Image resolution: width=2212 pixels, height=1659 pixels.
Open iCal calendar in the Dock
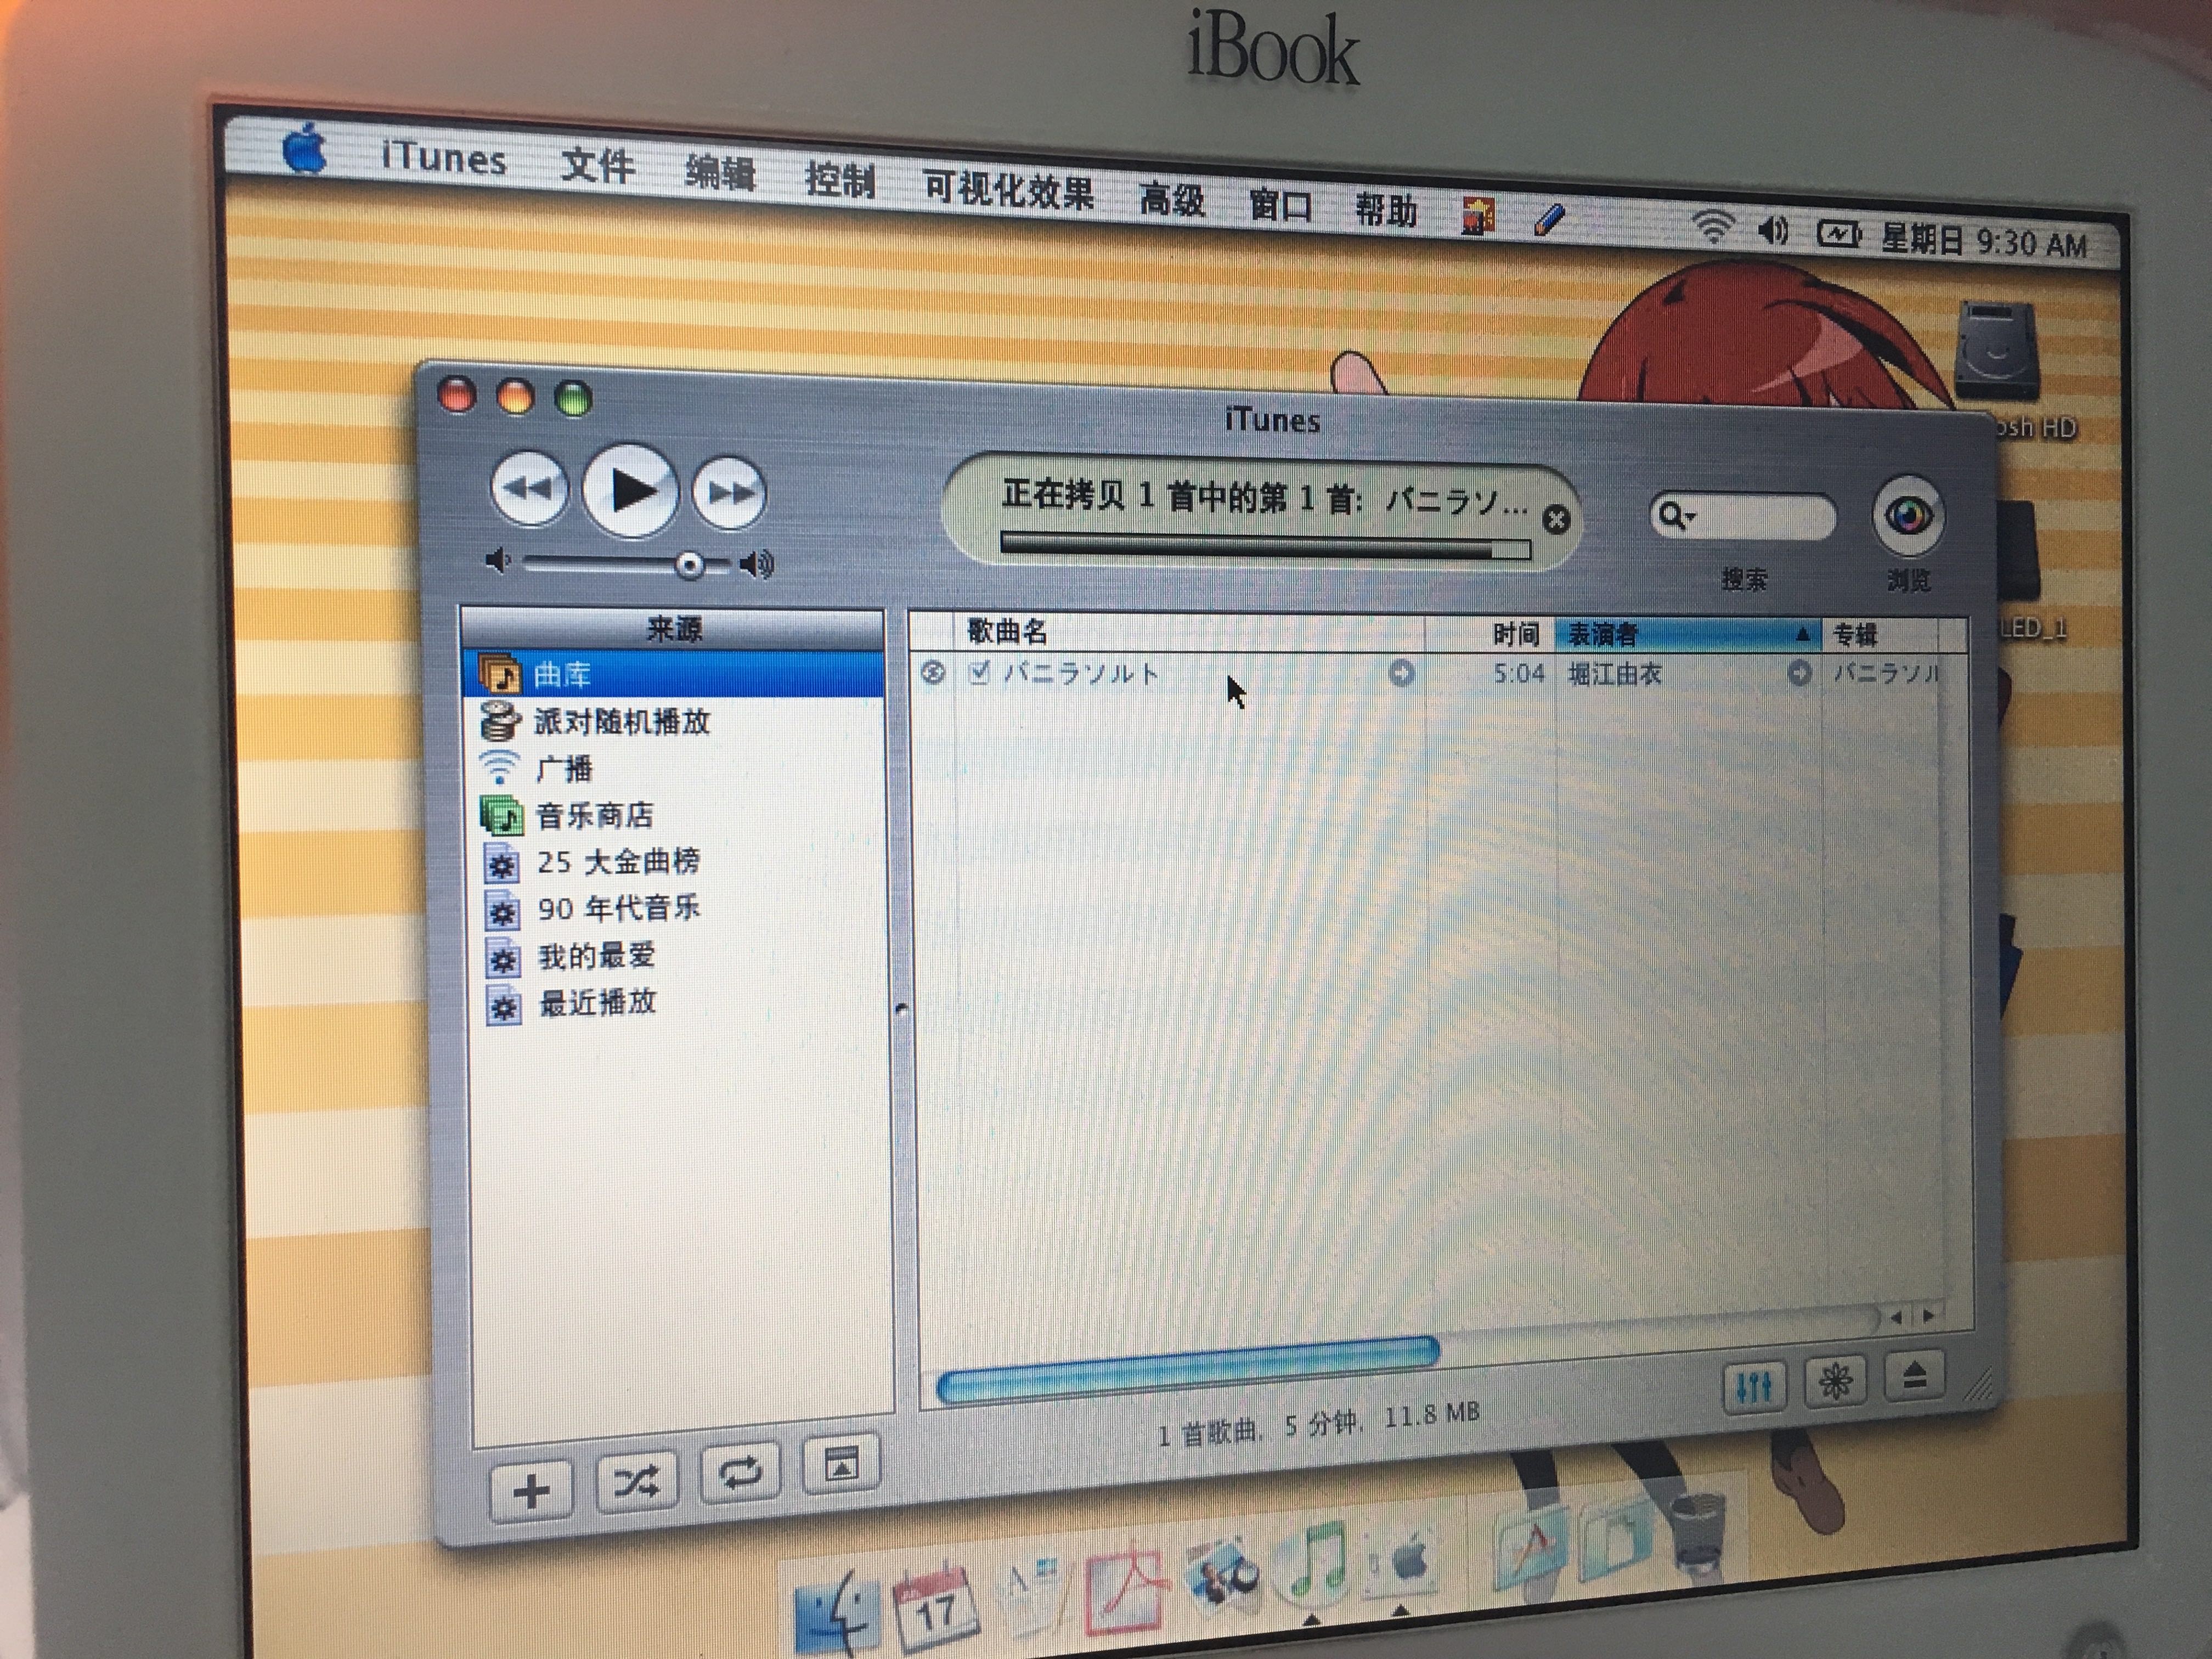[x=936, y=1608]
